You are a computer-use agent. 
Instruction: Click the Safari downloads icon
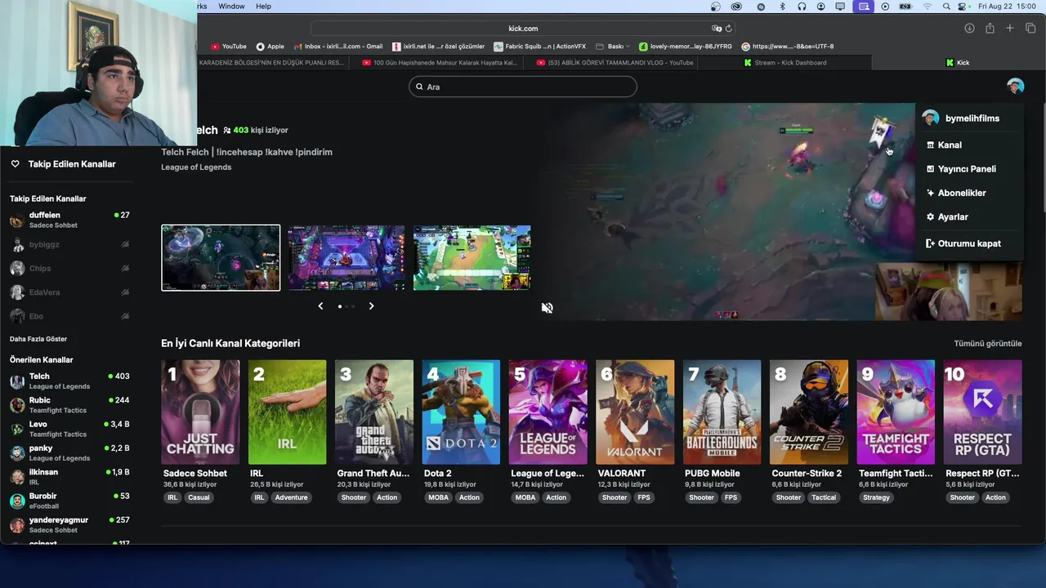pyautogui.click(x=969, y=28)
